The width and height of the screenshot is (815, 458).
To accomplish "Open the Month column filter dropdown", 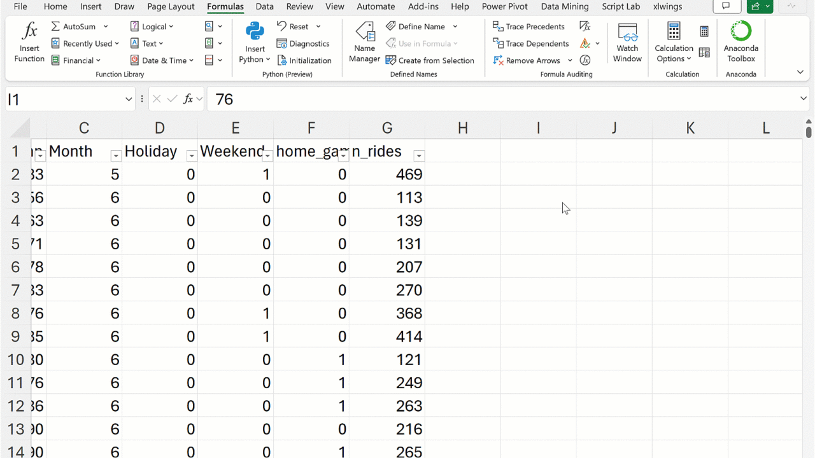I will pyautogui.click(x=115, y=156).
